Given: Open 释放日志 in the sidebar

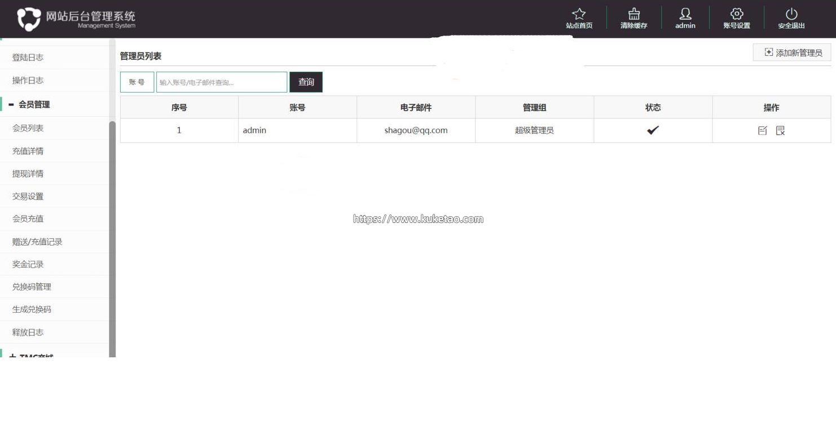Looking at the screenshot, I should 28,332.
